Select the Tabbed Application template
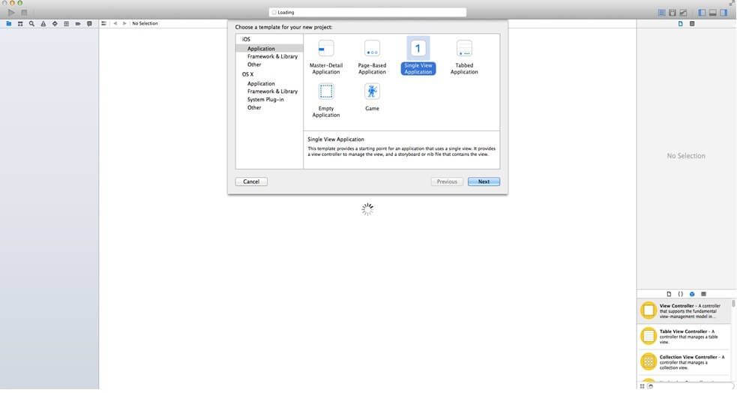This screenshot has height=393, width=737. coord(464,57)
